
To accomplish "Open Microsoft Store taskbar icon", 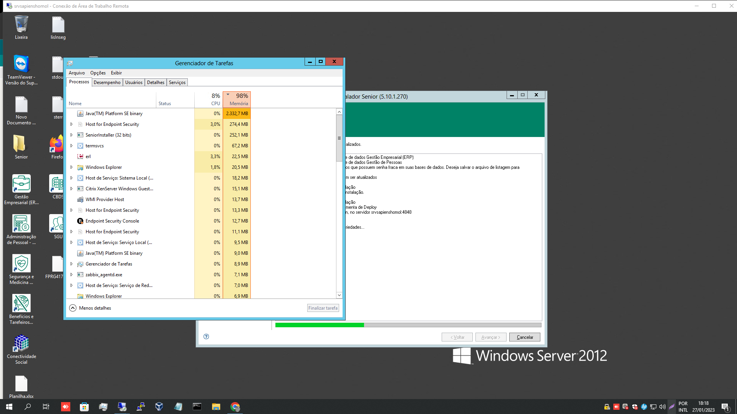I will tap(84, 407).
